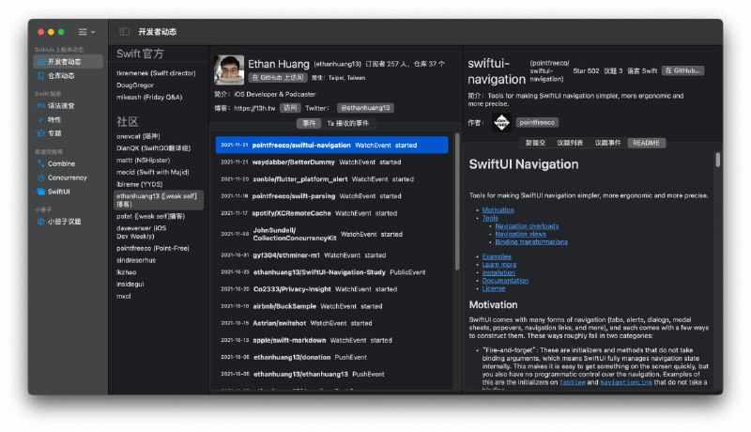The height and width of the screenshot is (432, 751).
Task: Click the pointfreeco author button
Action: pyautogui.click(x=537, y=123)
